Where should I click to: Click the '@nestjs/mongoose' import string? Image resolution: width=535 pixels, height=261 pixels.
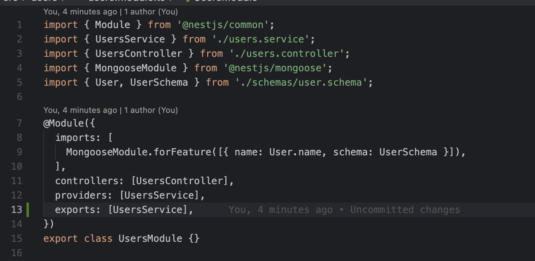(x=275, y=68)
